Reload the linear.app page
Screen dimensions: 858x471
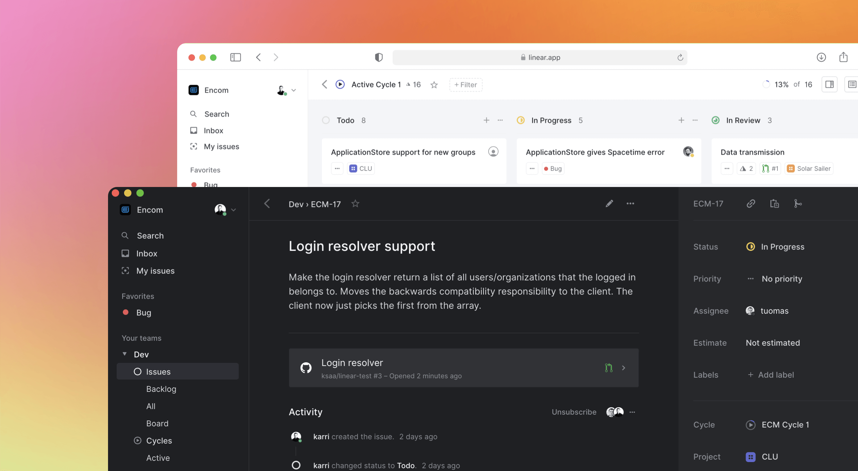pyautogui.click(x=680, y=58)
